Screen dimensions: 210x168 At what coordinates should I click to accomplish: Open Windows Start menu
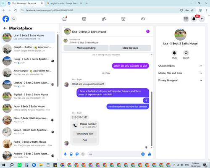point(4,165)
